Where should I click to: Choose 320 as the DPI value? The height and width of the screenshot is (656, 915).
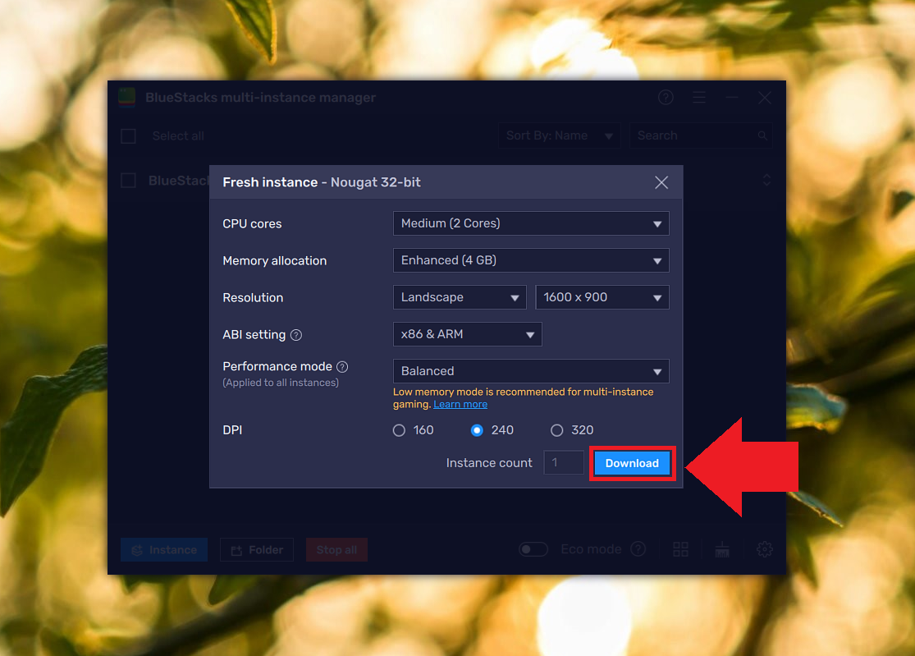[556, 429]
